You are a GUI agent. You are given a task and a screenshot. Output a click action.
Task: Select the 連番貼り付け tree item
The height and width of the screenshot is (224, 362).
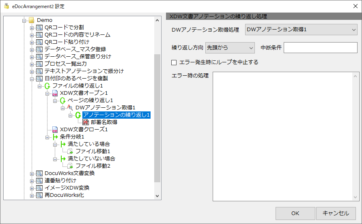coord(60,181)
